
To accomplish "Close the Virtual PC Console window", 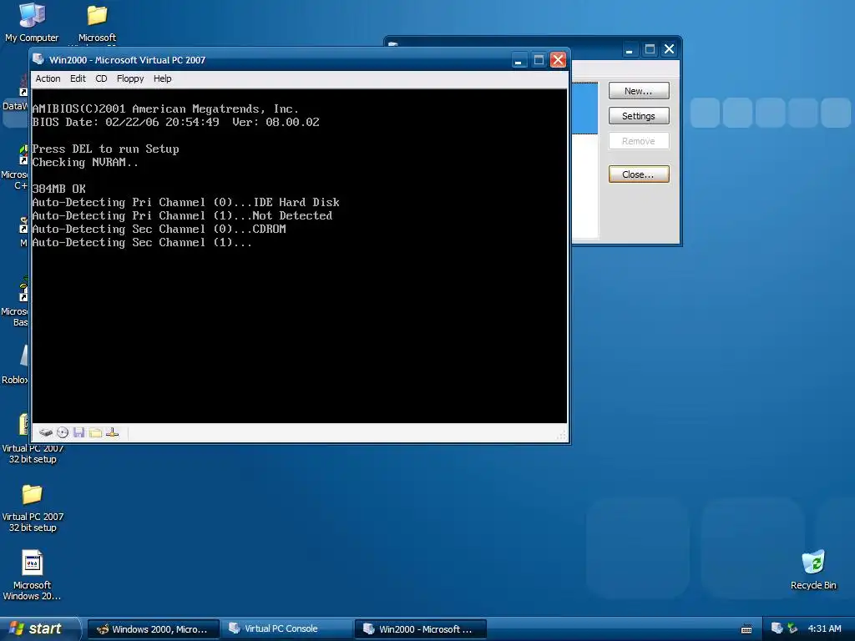I will pyautogui.click(x=669, y=49).
